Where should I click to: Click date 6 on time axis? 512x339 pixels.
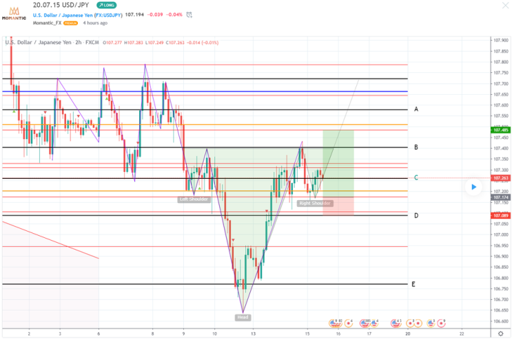99,333
